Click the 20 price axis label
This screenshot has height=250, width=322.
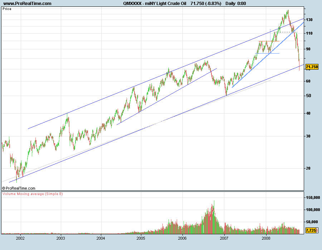coord(308,168)
